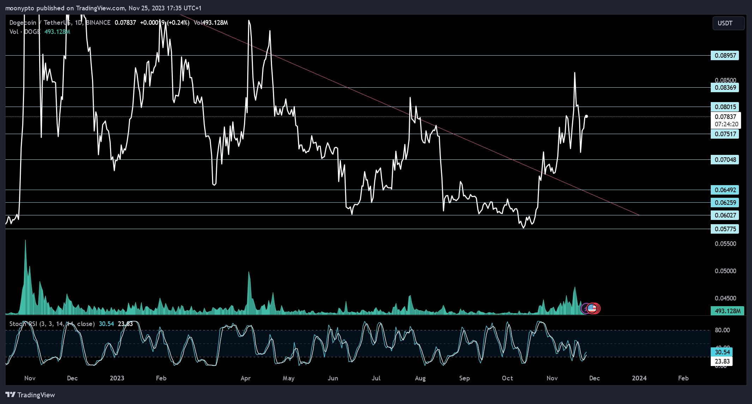Click the Sep label on time axis
Image resolution: width=752 pixels, height=404 pixels.
[x=464, y=378]
